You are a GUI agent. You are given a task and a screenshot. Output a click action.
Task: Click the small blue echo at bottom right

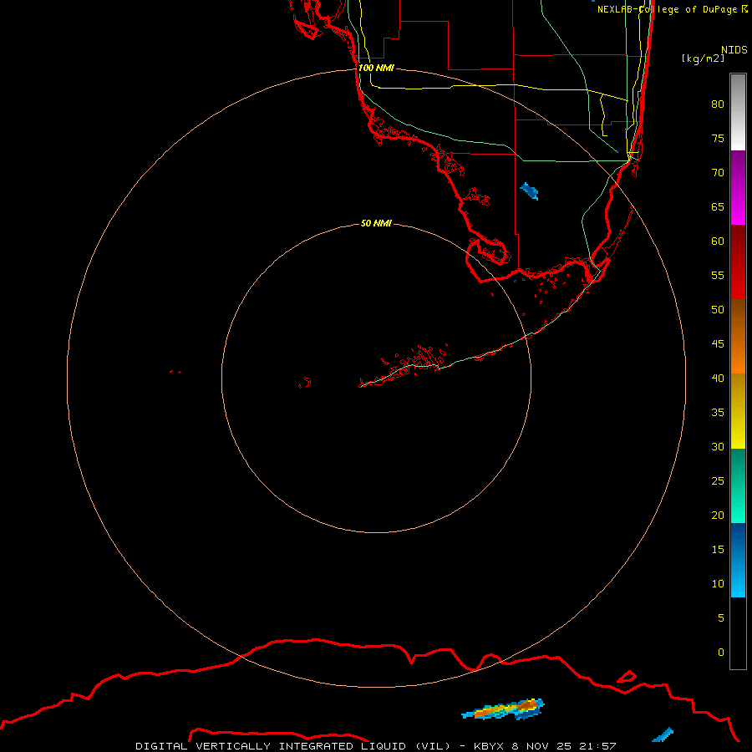[663, 734]
